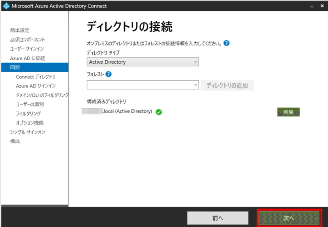Click the Azure AD Connect title bar logo
This screenshot has width=328, height=227.
pyautogui.click(x=6, y=6)
